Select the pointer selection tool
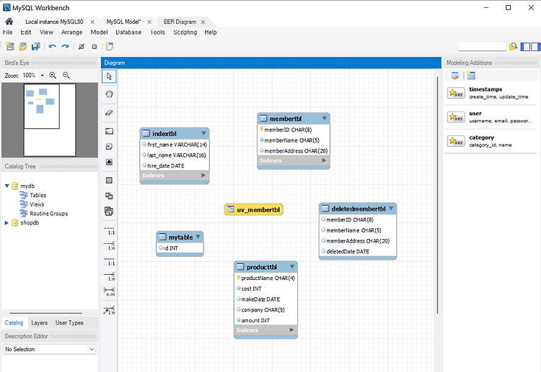This screenshot has height=372, width=541. click(x=109, y=76)
